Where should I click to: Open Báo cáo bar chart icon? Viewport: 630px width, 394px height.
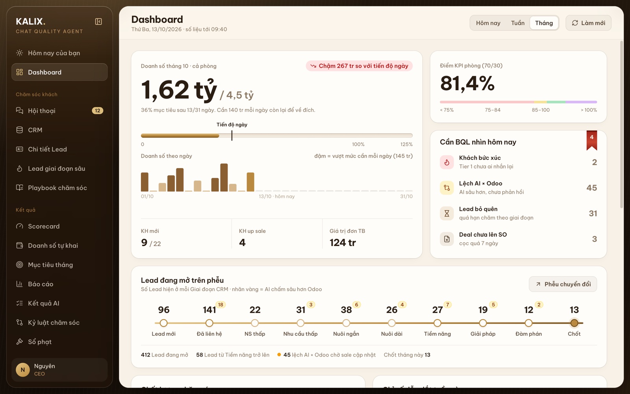(19, 284)
